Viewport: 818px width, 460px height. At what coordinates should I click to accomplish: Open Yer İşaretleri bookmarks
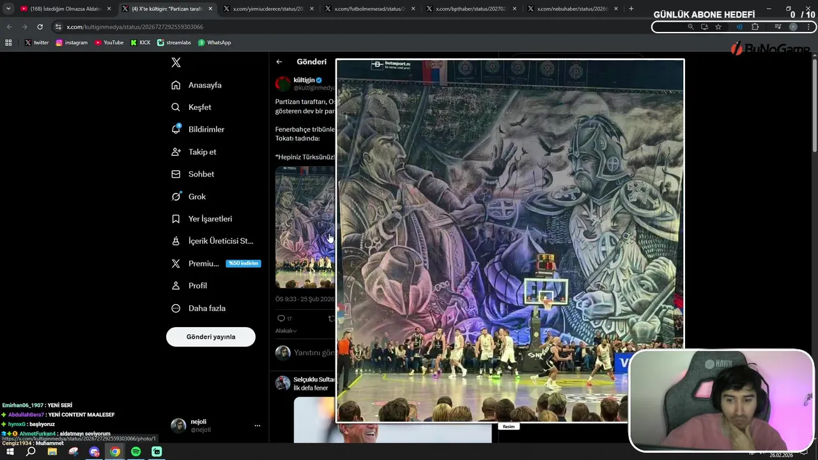(x=202, y=218)
